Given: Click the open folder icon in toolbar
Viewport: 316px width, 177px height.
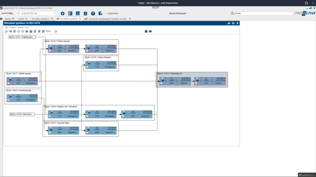Looking at the screenshot, I should pos(26,31).
